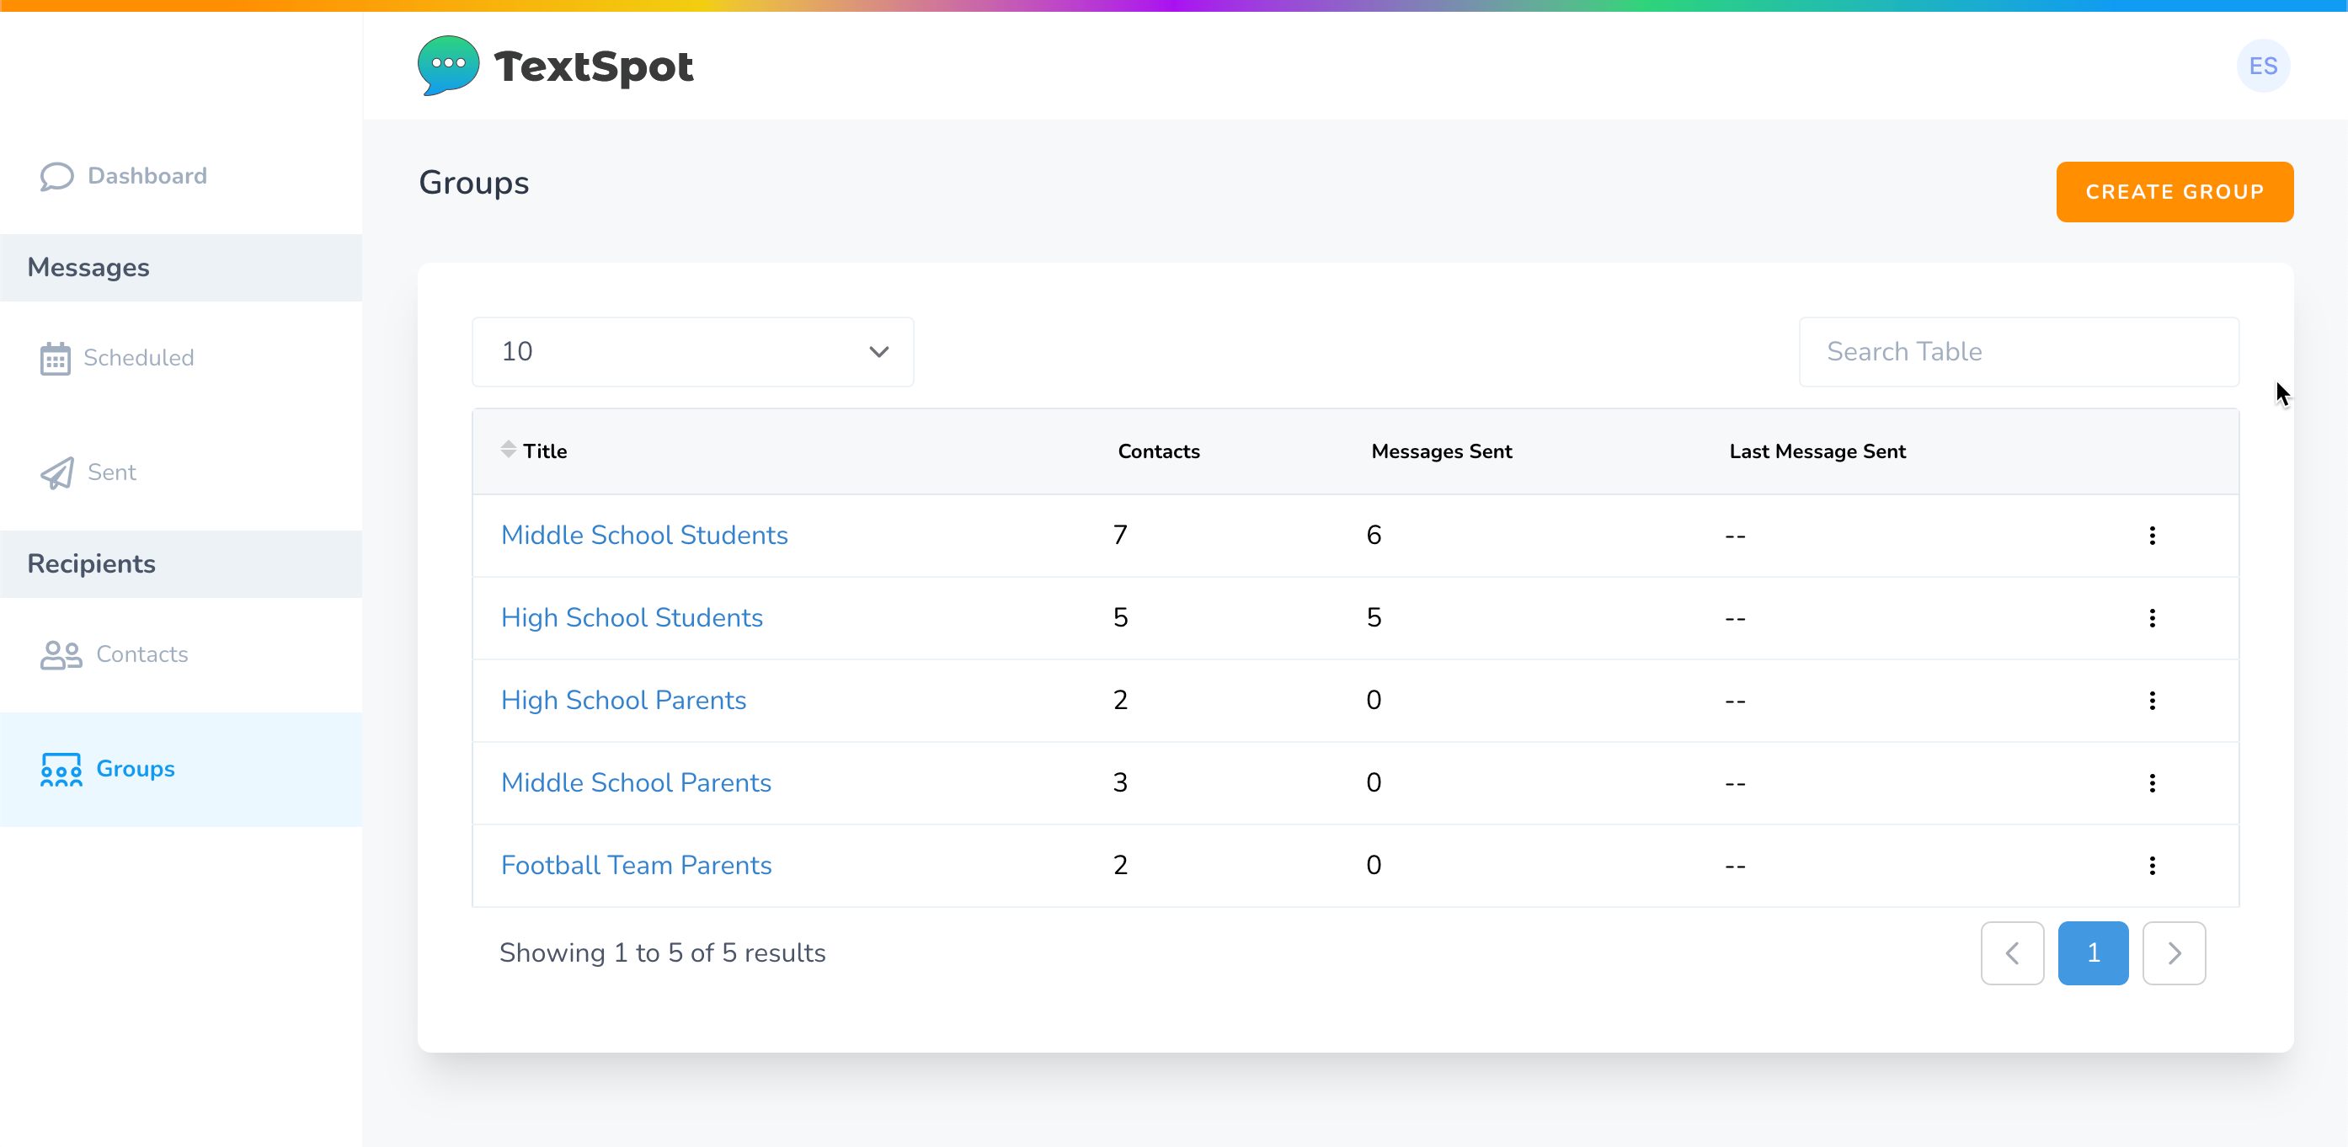
Task: Sort groups by Title column header
Action: point(543,451)
